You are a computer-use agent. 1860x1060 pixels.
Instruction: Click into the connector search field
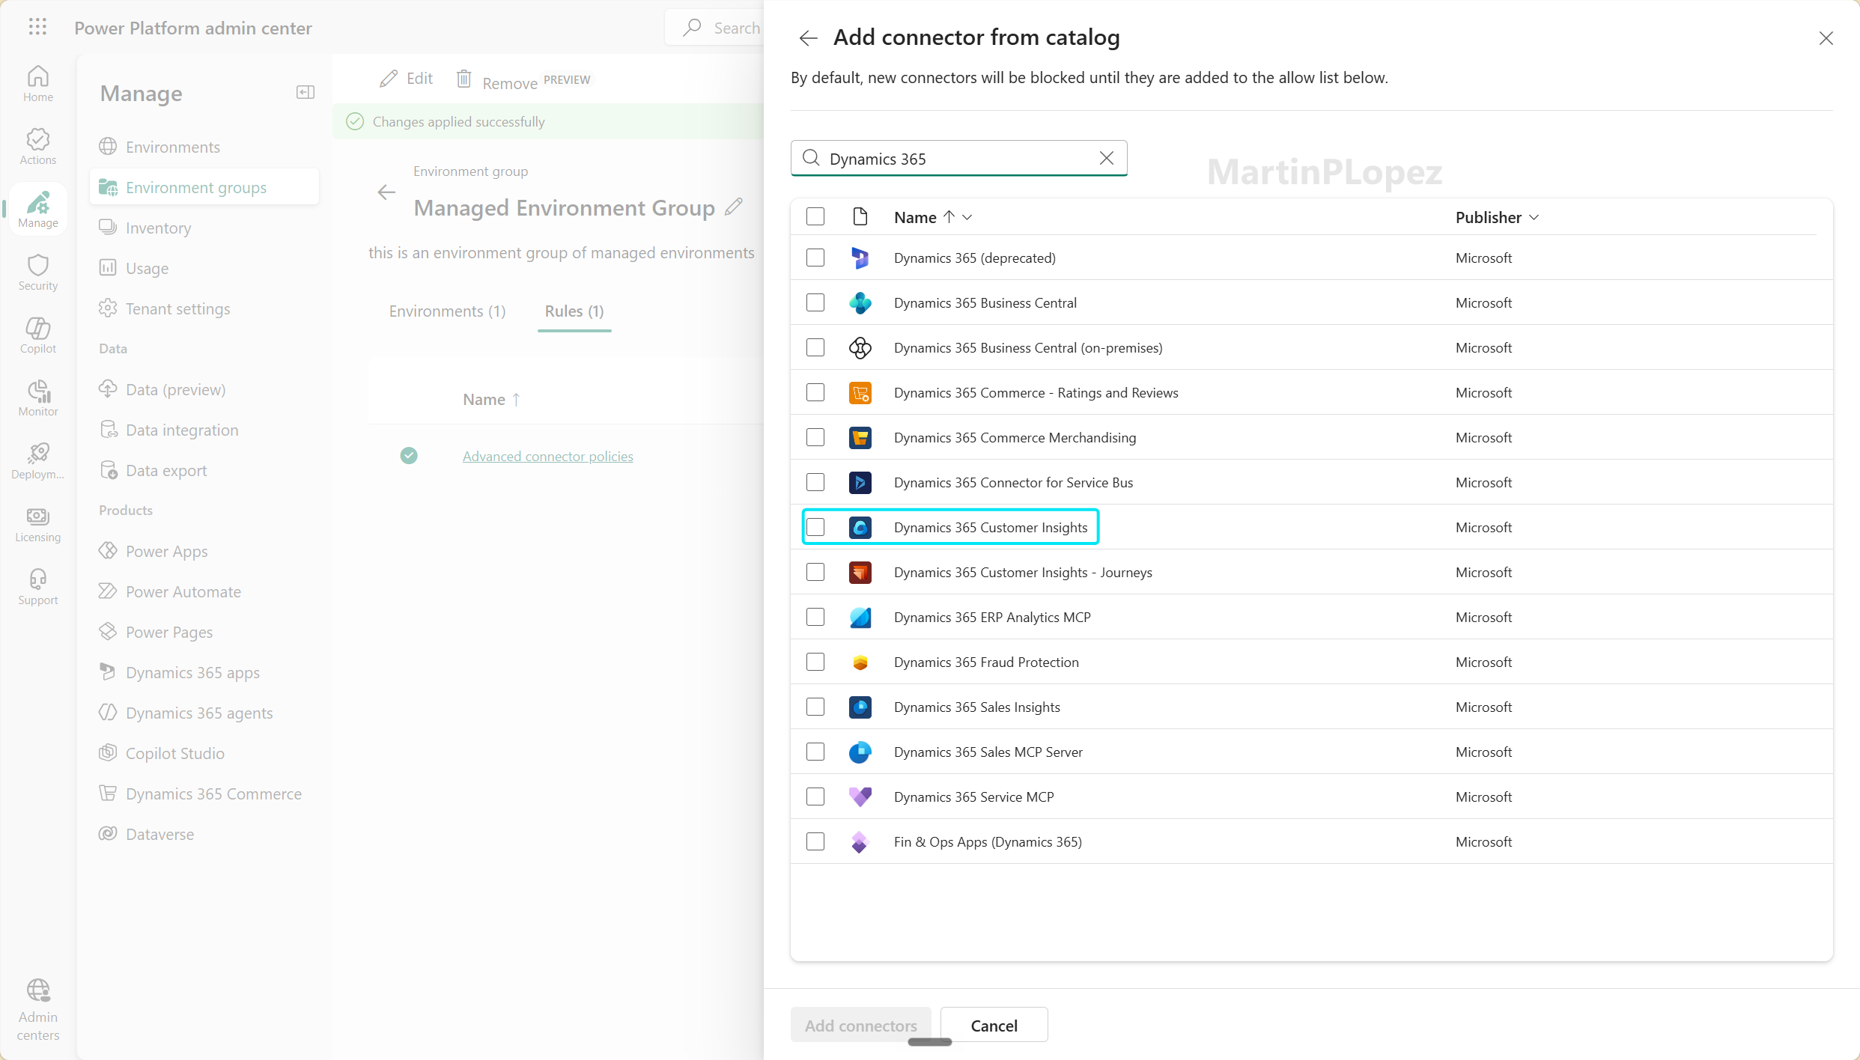958,159
